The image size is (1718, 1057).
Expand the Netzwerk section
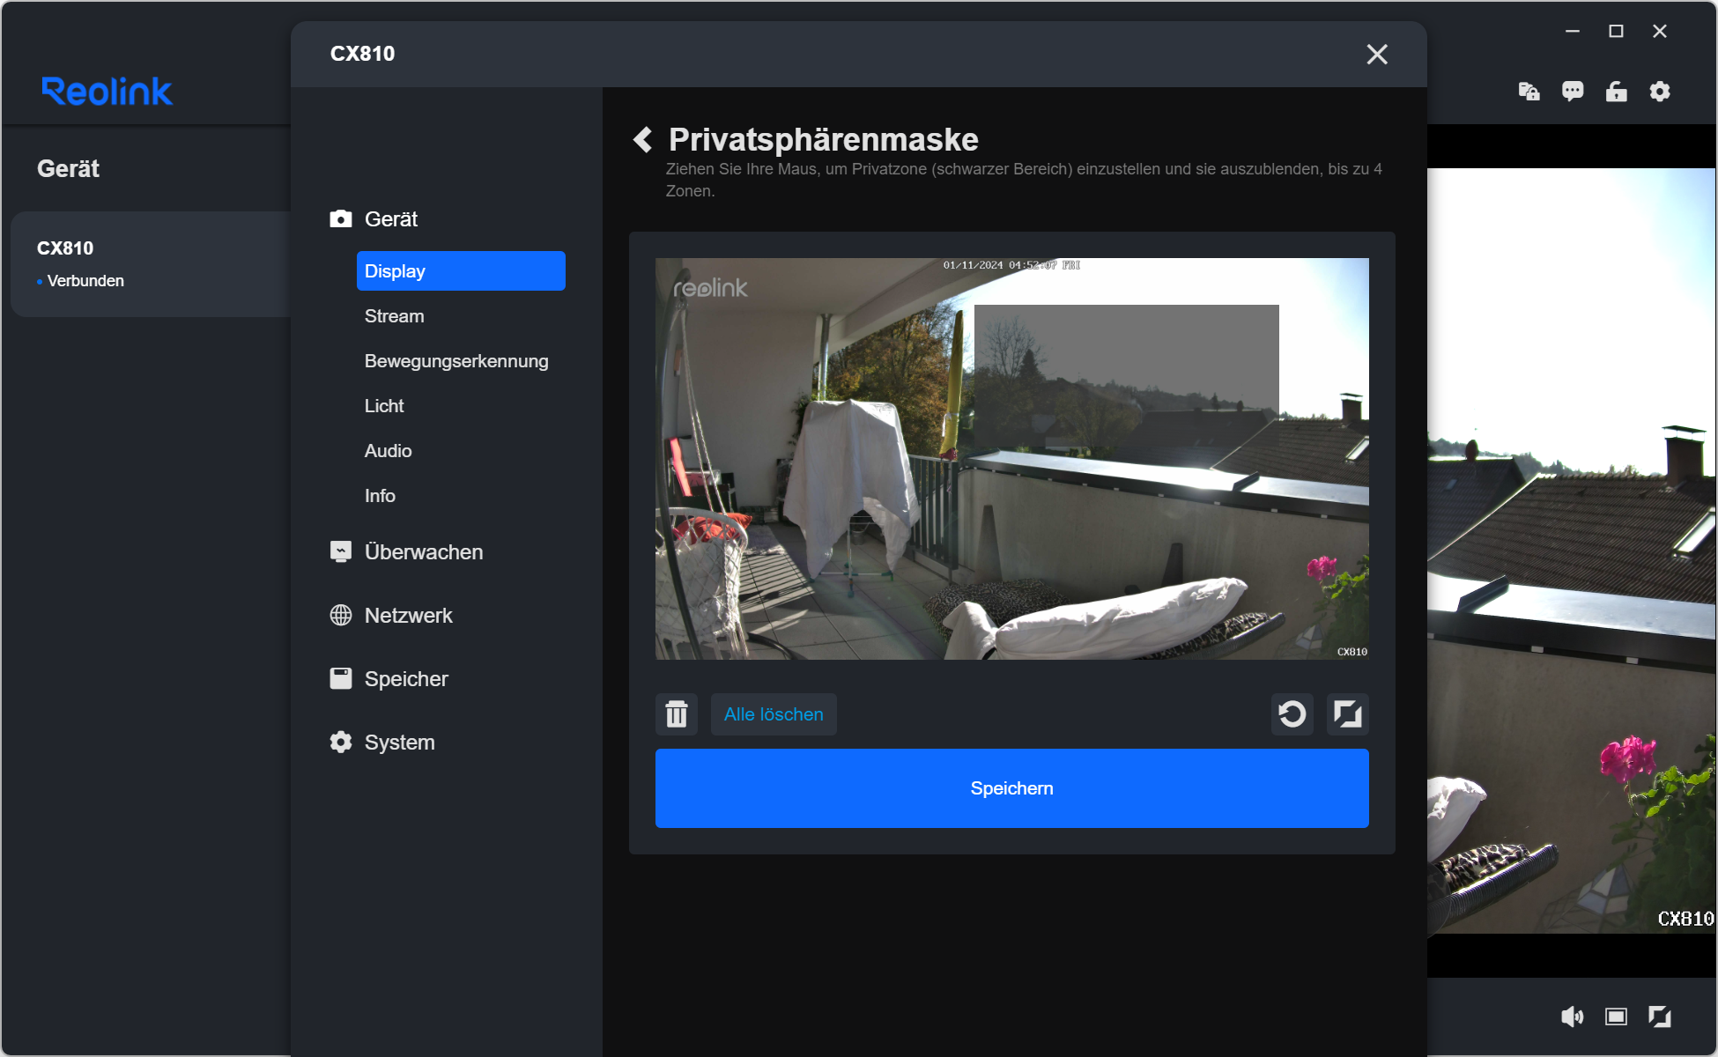(408, 616)
